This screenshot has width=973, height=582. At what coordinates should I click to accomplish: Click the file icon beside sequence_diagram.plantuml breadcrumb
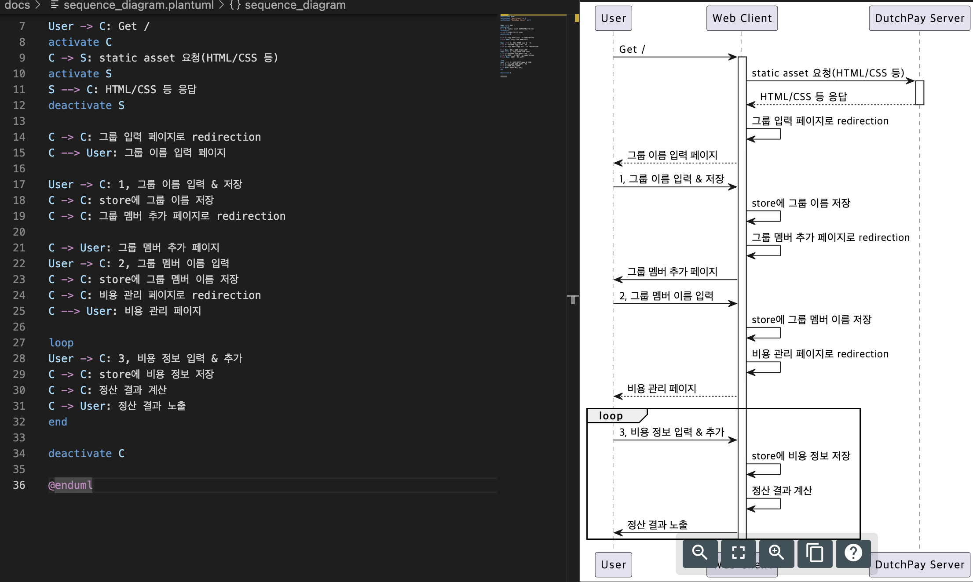coord(55,5)
